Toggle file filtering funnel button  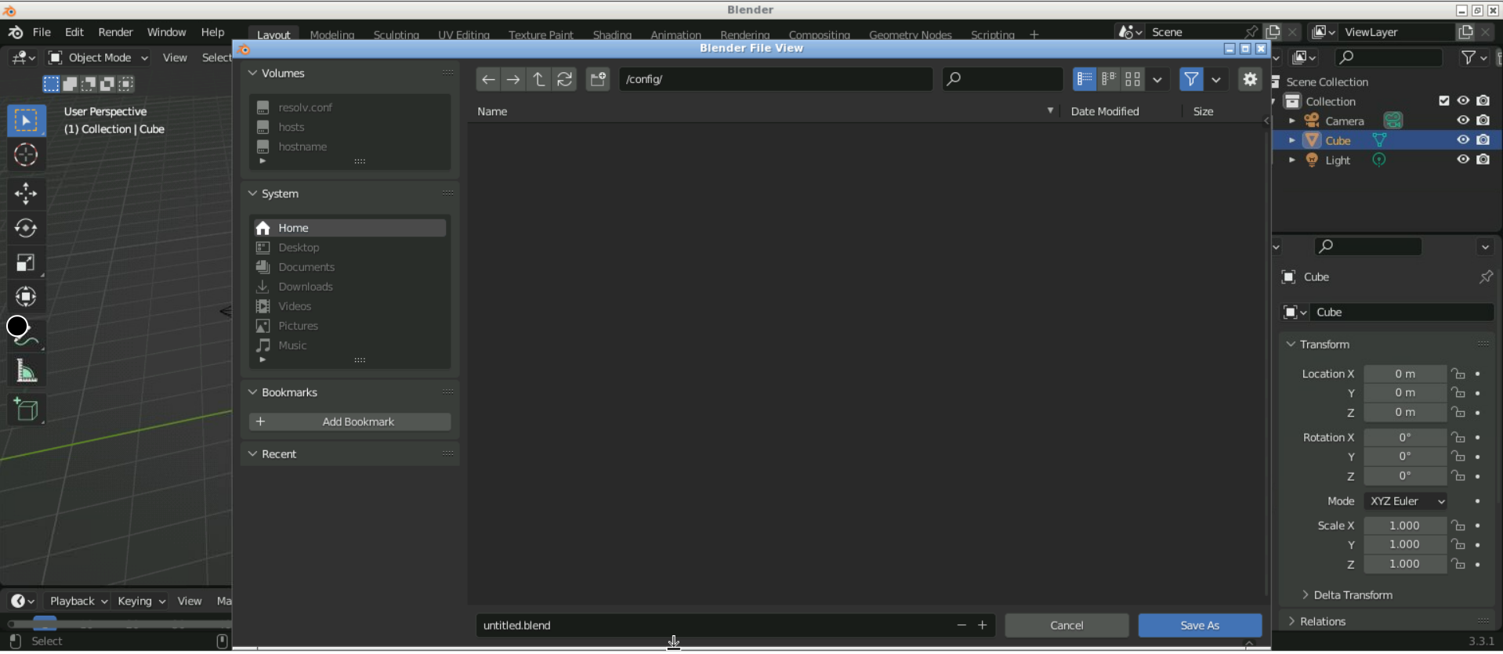[x=1190, y=79]
